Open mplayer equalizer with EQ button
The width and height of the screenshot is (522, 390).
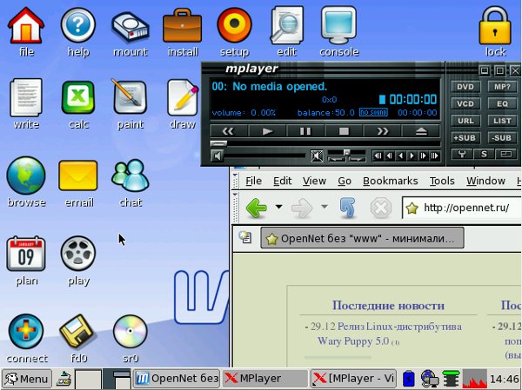coord(502,103)
